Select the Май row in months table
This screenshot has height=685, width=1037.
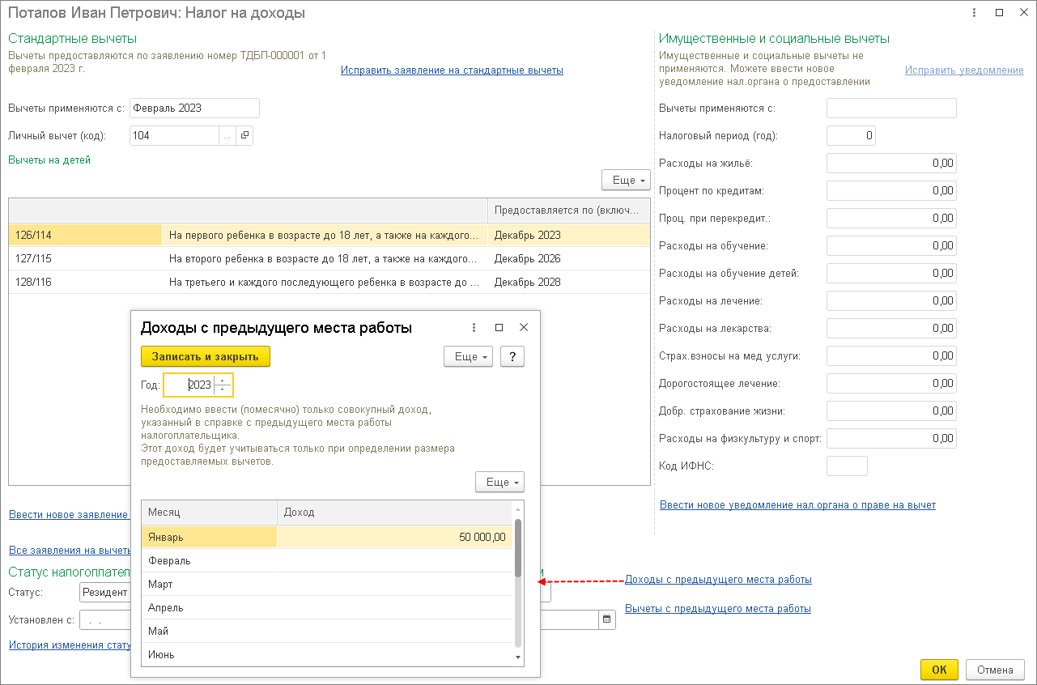327,631
